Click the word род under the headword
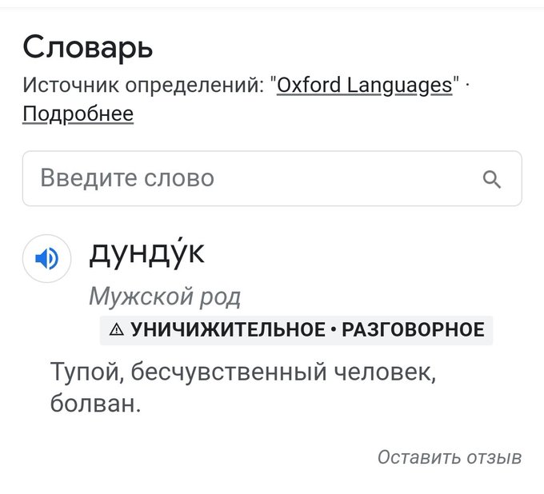The width and height of the screenshot is (544, 494). tap(218, 297)
